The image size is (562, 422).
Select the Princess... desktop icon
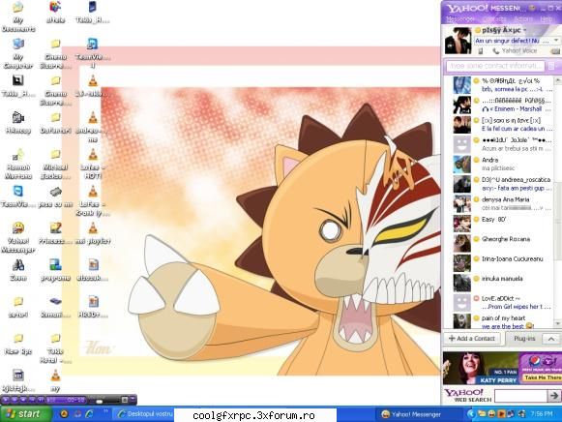click(55, 233)
